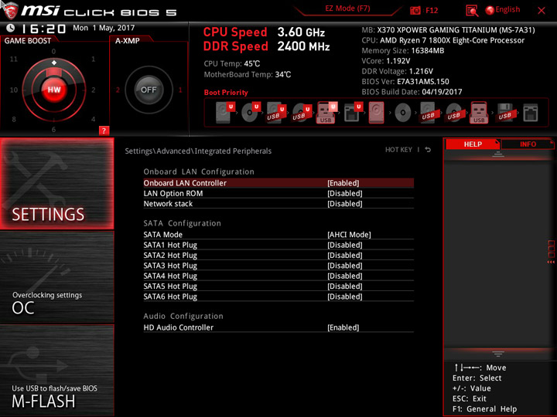Click the CPU Speed 3.60 GHz reading
Image resolution: width=557 pixels, height=417 pixels.
(264, 32)
